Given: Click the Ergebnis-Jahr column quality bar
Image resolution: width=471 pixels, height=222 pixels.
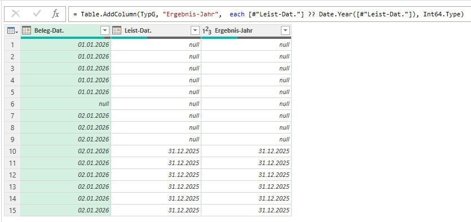Looking at the screenshot, I should 246,38.
